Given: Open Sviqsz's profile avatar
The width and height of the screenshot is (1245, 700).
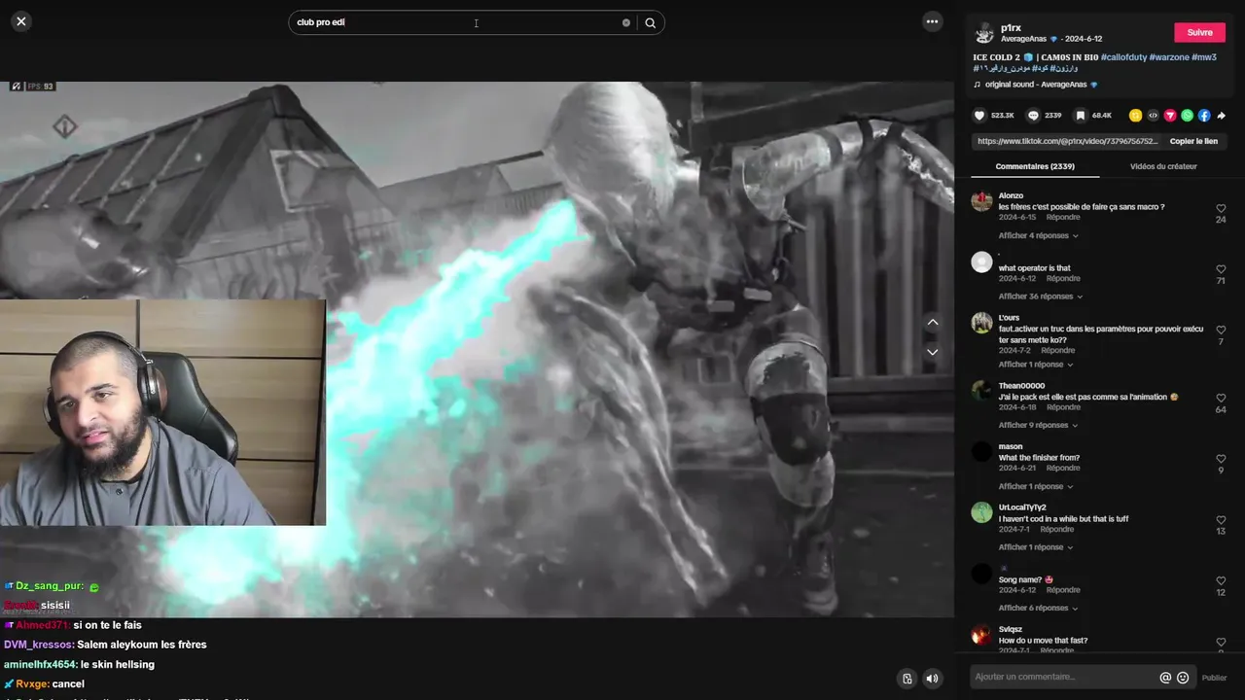Looking at the screenshot, I should tap(981, 635).
